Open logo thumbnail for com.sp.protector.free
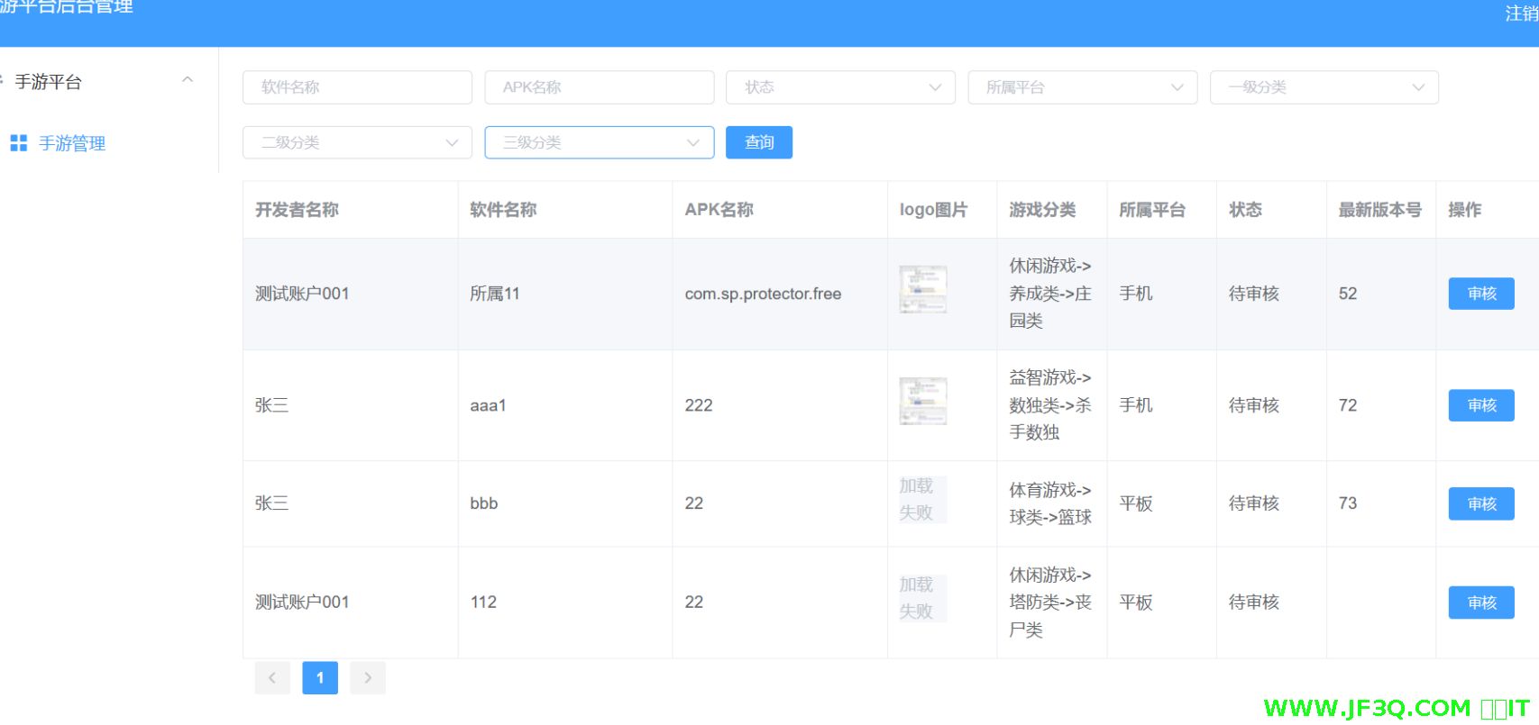The image size is (1539, 725). point(922,289)
